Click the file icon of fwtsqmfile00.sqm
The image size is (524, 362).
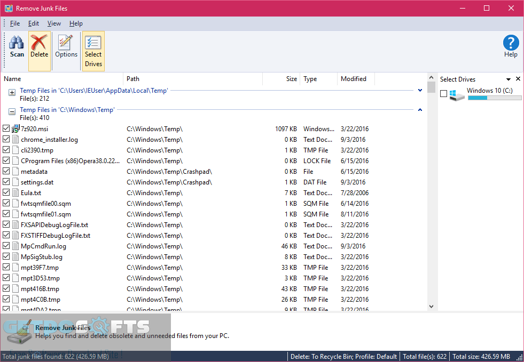point(15,204)
